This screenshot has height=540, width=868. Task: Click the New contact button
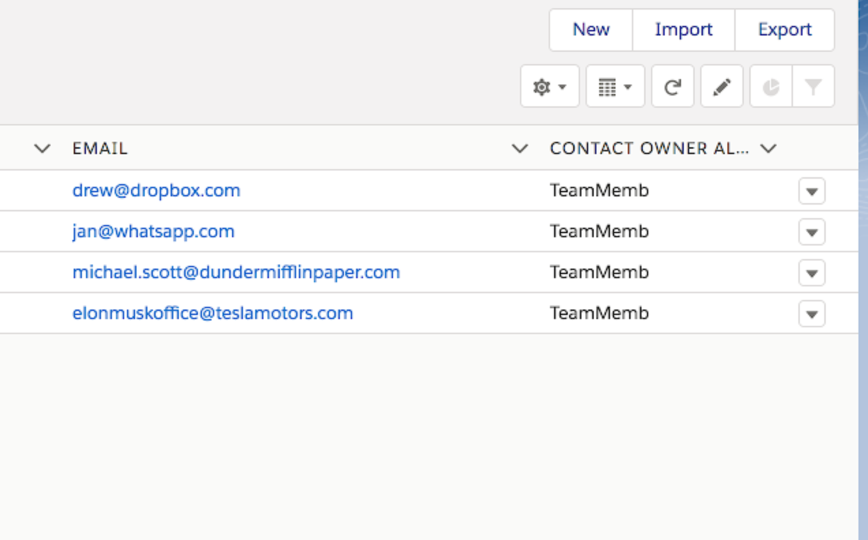(x=591, y=30)
